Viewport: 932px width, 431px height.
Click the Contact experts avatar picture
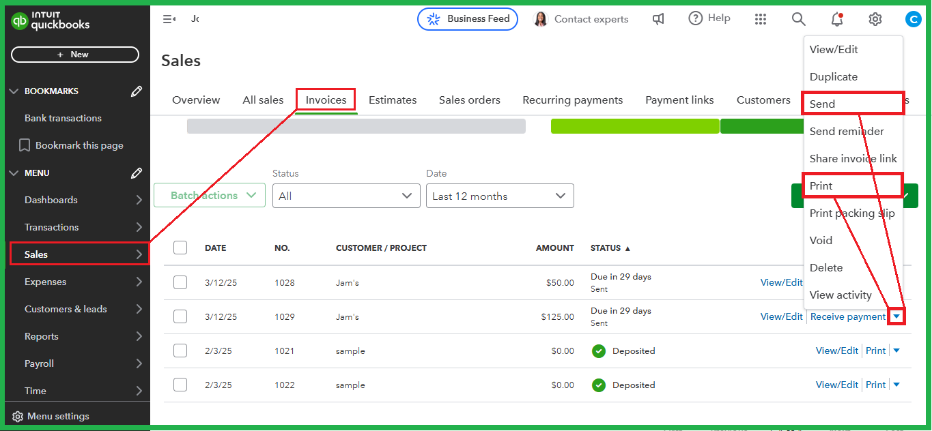click(541, 19)
